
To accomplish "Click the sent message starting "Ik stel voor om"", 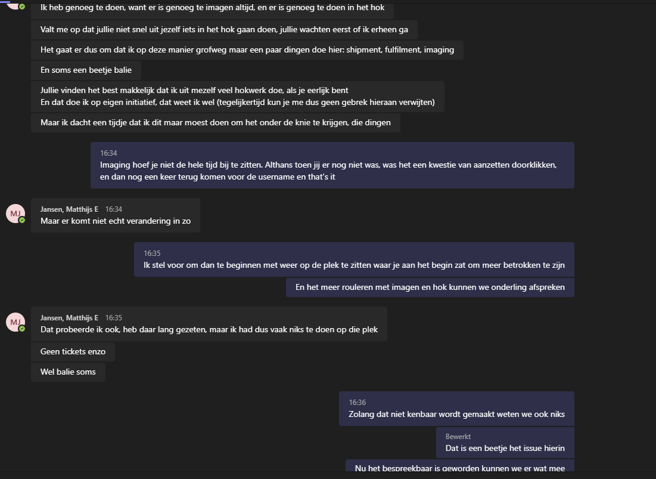I will tap(354, 265).
